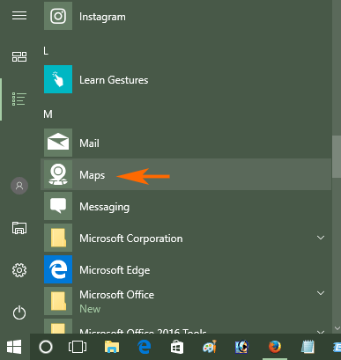Expand Microsoft Office 2016 Tools chevron
The image size is (341, 360).
click(321, 332)
